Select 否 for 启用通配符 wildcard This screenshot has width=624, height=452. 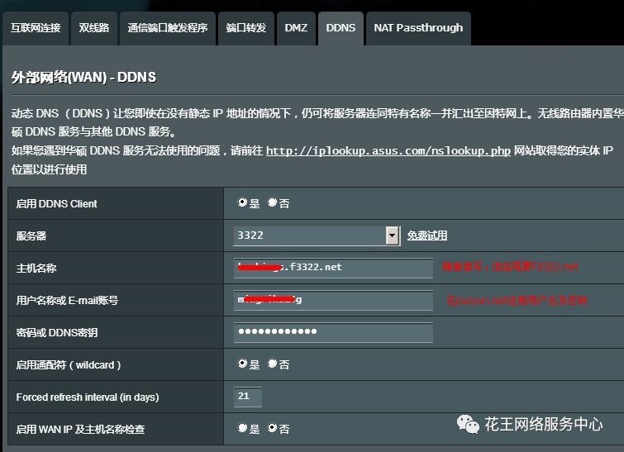[272, 364]
